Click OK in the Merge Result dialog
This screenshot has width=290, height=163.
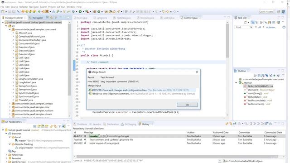coord(187,105)
